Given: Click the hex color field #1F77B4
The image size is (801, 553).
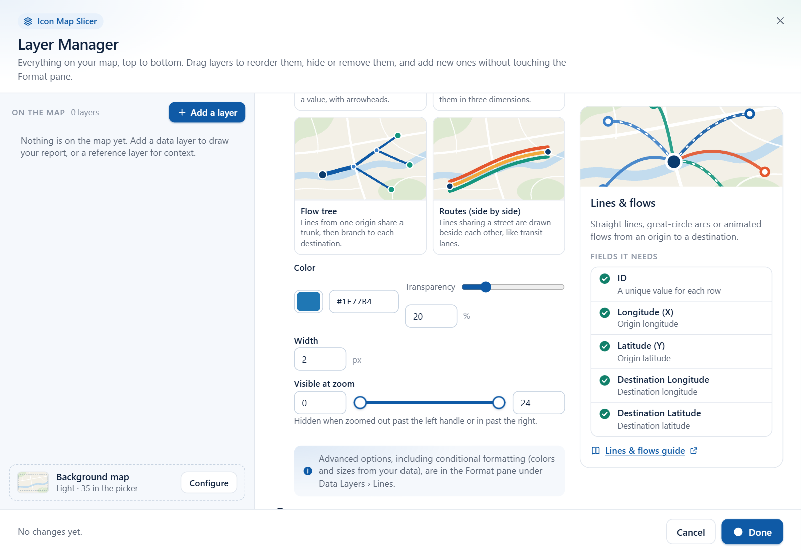Looking at the screenshot, I should 364,302.
